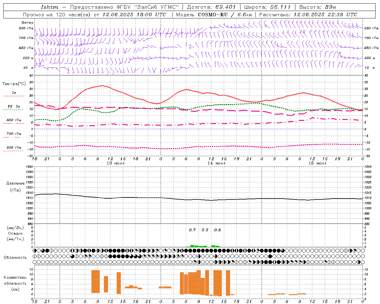Click the 500 гПа temperature legend entry
380x304 pixels.
click(14, 147)
